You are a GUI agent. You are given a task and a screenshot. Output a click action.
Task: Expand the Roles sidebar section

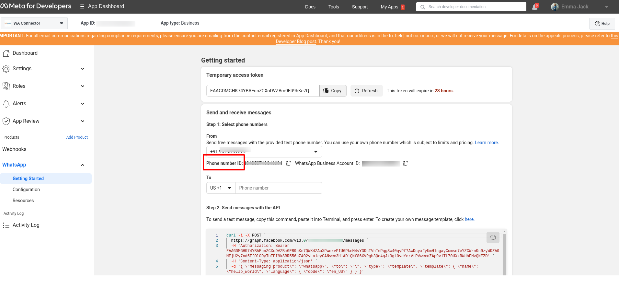tap(83, 86)
